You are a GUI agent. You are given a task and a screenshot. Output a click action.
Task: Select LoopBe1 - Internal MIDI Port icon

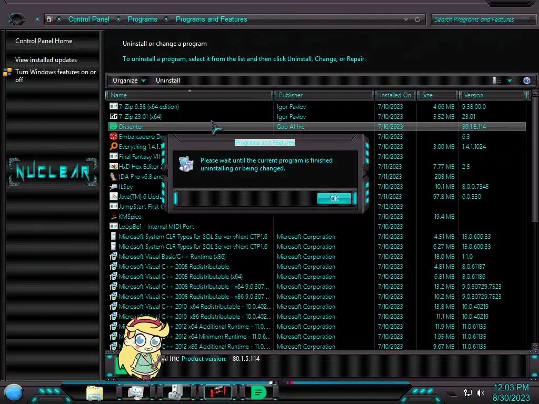click(x=114, y=226)
